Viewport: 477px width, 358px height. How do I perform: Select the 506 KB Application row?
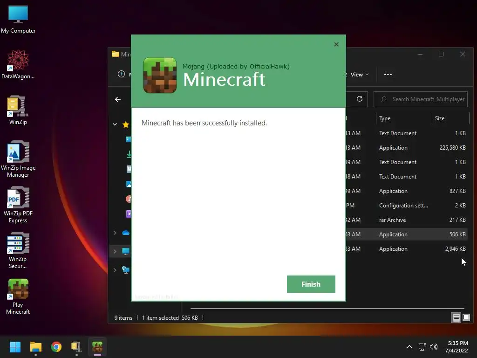(x=406, y=234)
